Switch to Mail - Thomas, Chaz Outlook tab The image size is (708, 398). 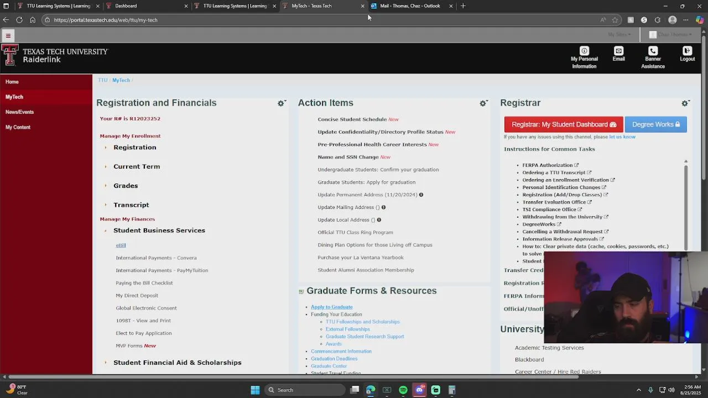pos(412,6)
